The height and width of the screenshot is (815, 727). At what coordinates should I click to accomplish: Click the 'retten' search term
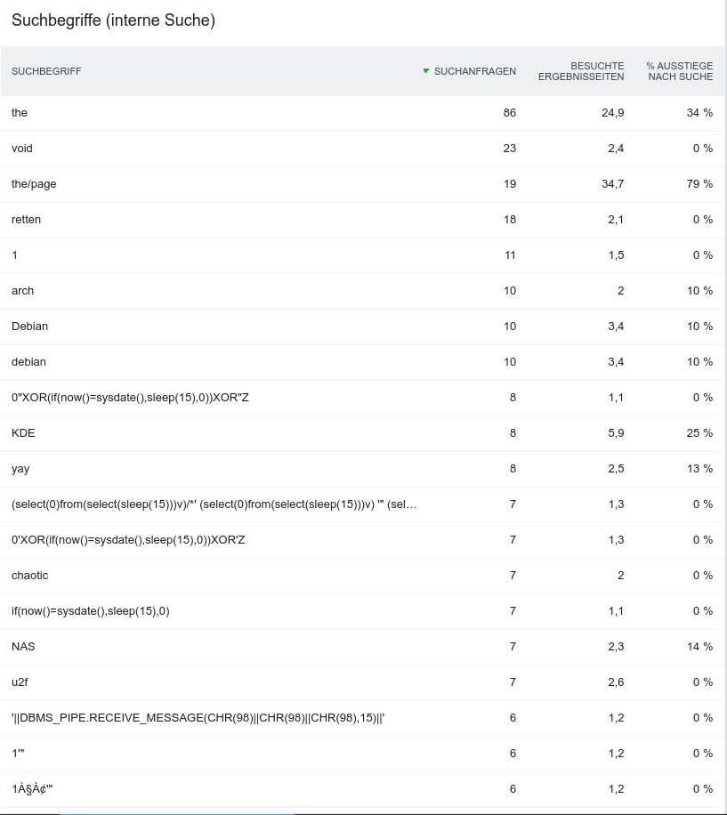coord(26,220)
